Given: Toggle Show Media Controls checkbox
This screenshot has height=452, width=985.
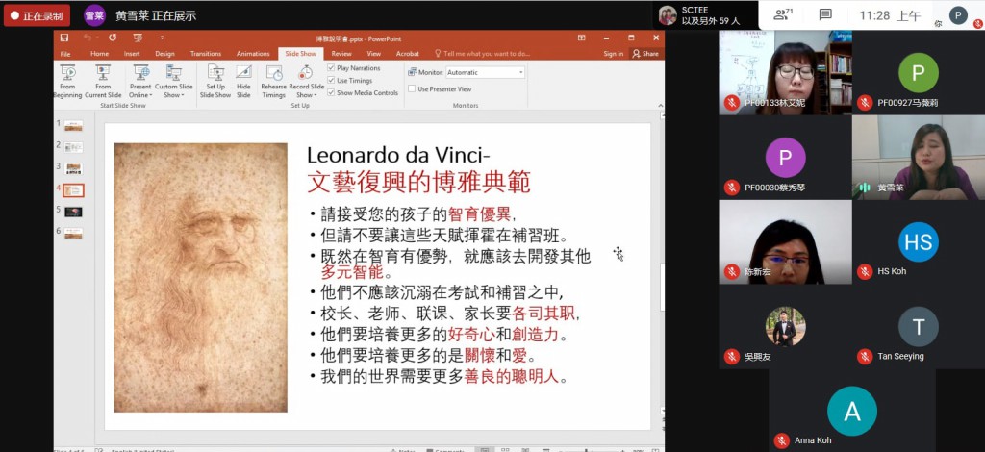Looking at the screenshot, I should coord(331,92).
